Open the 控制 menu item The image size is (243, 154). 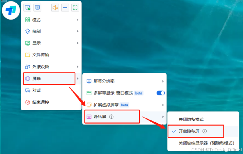point(51,31)
